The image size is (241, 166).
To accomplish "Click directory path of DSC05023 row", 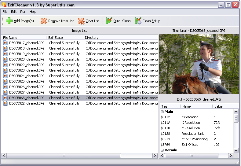I will (122, 70).
